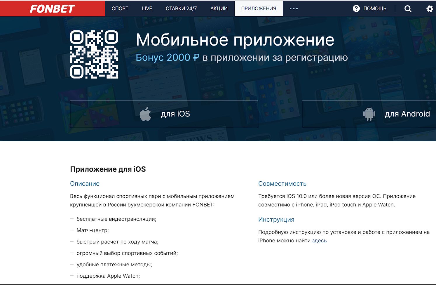This screenshot has height=285, width=436.
Task: Click the help question mark icon
Action: tap(356, 8)
